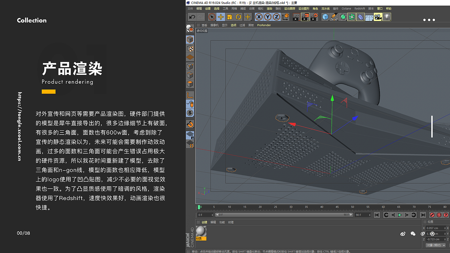
Task: Open the spline Pen tool
Action: pos(334,17)
